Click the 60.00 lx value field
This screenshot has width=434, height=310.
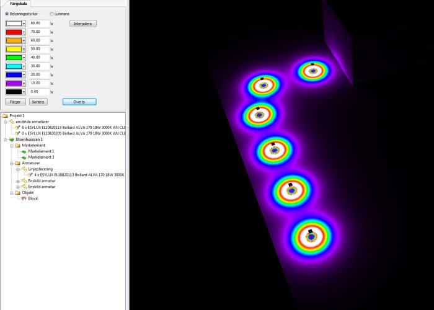pos(39,41)
